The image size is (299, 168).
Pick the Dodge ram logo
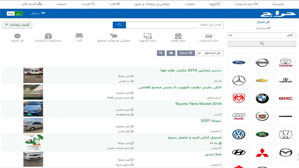(x=239, y=98)
